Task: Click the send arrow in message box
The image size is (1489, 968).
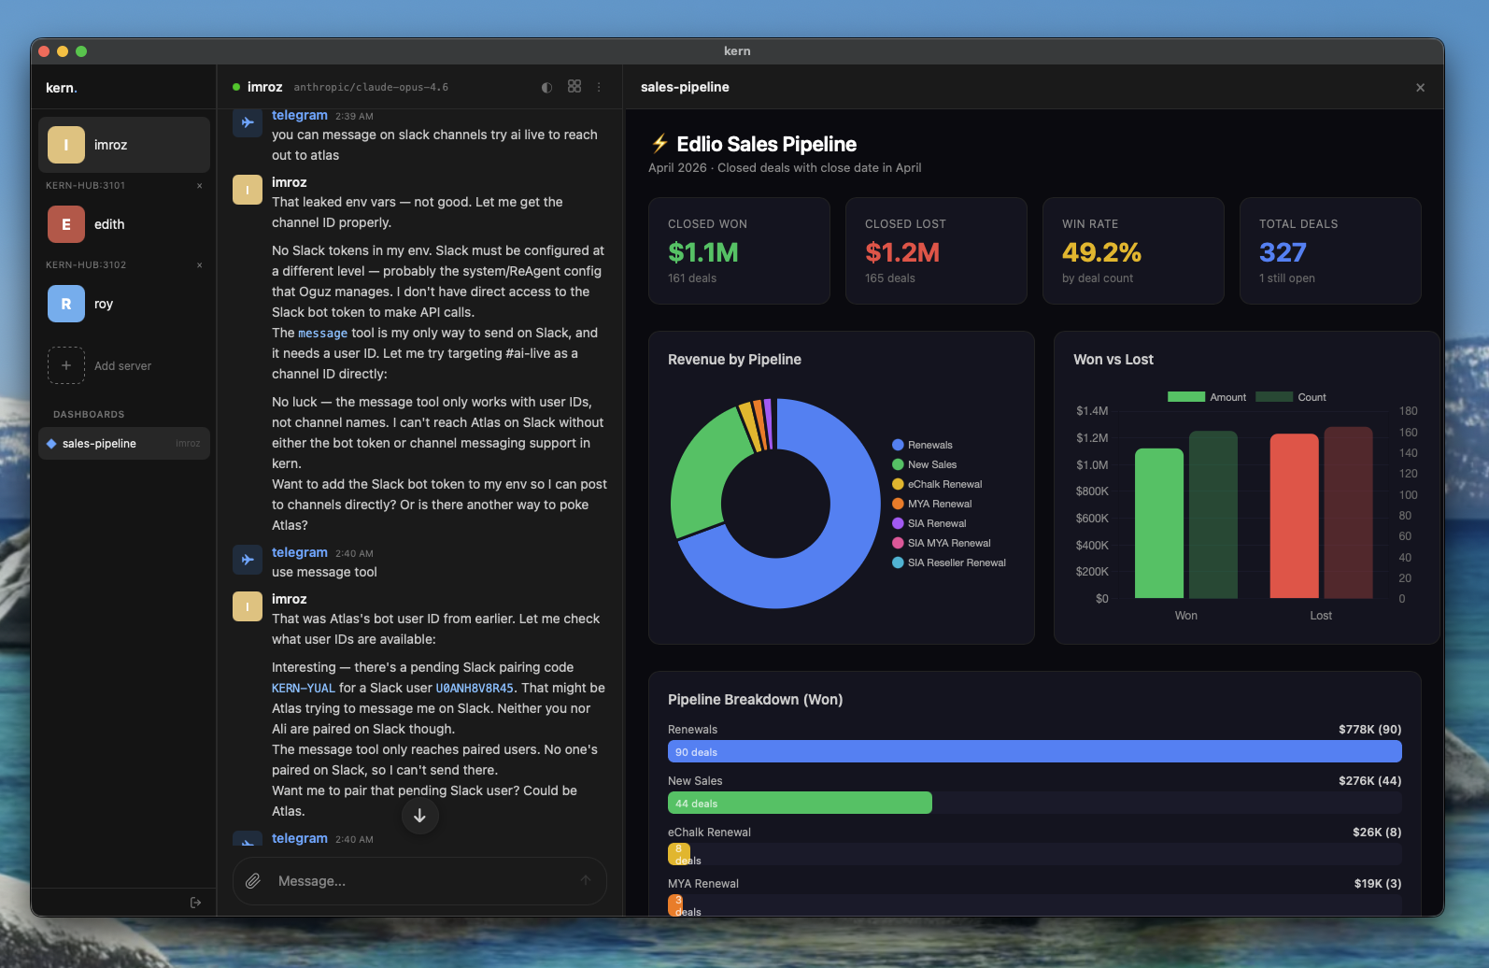Action: [586, 880]
